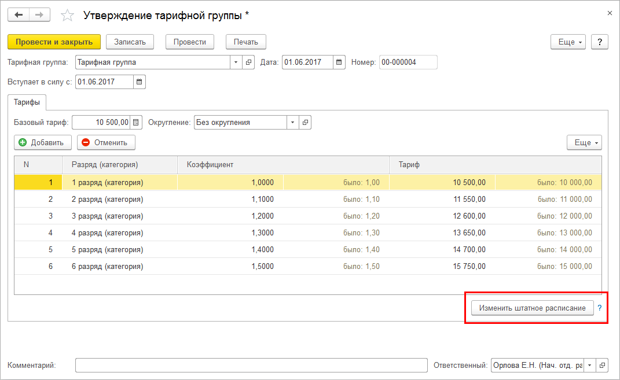Click the было: 1,30 previous coefficient cell
620x380 pixels.
336,233
